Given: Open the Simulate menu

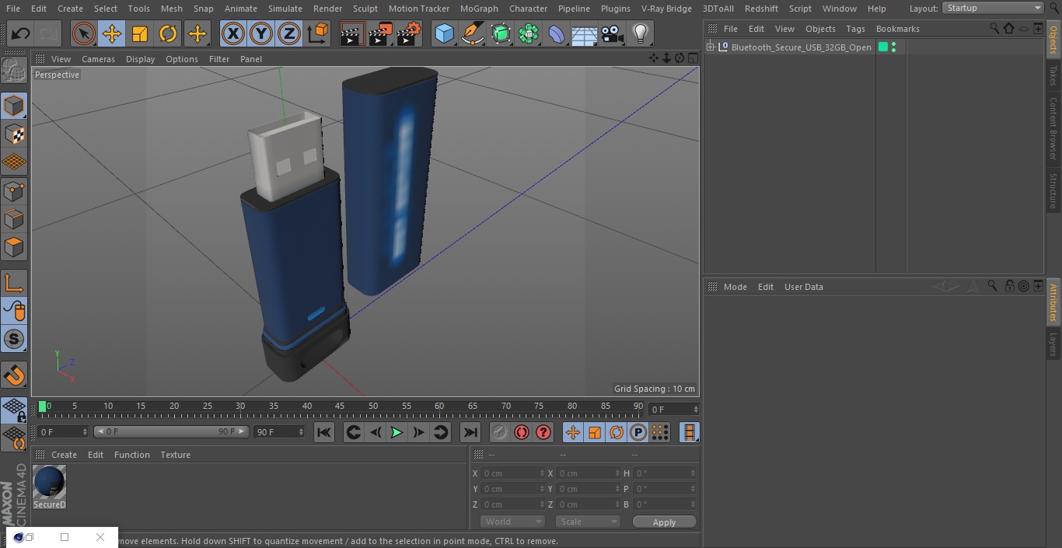Looking at the screenshot, I should coord(285,9).
